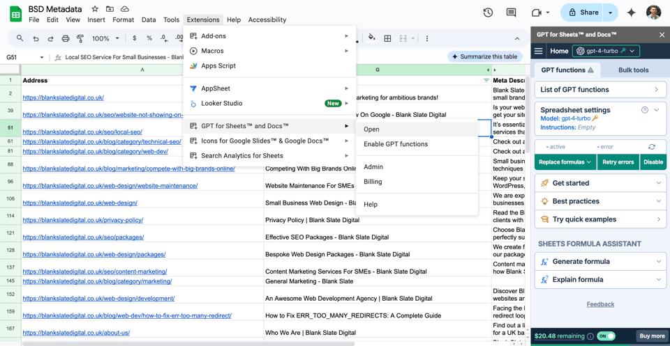Open the Name box dropdown arrow
Image resolution: width=670 pixels, height=346 pixels.
point(42,57)
